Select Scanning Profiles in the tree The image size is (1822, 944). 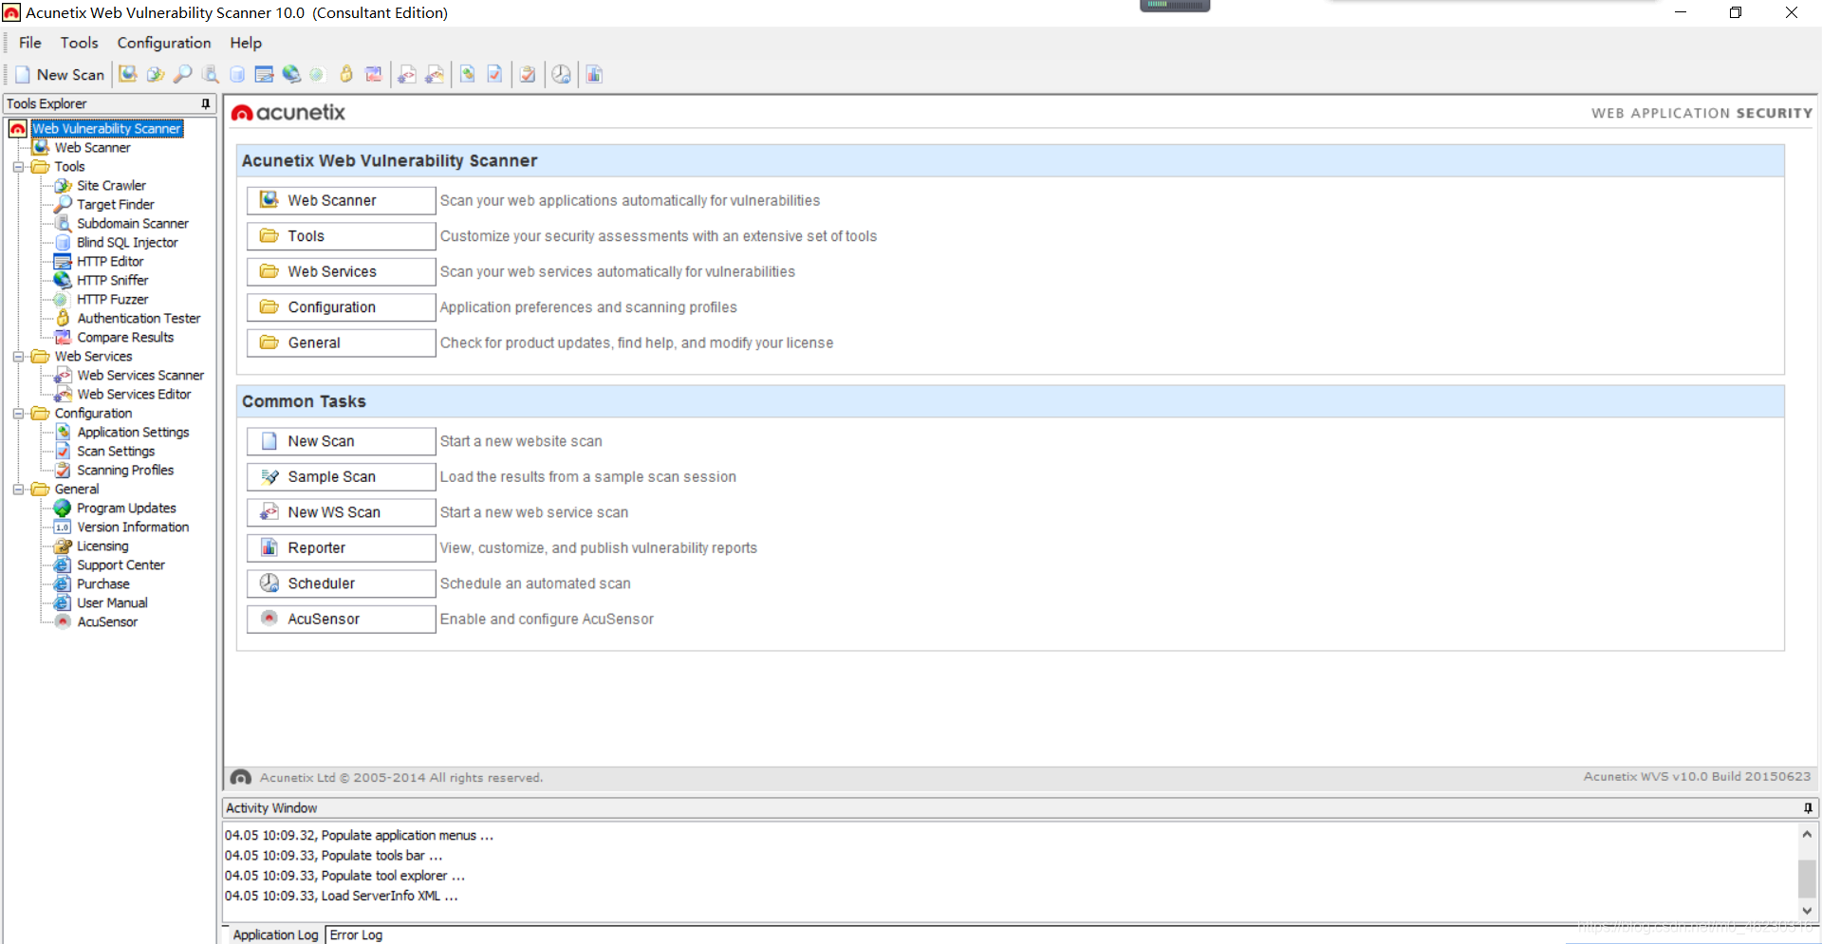pyautogui.click(x=125, y=471)
